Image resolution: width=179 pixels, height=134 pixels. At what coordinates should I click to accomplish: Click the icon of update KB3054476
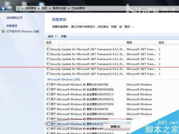coord(48,109)
